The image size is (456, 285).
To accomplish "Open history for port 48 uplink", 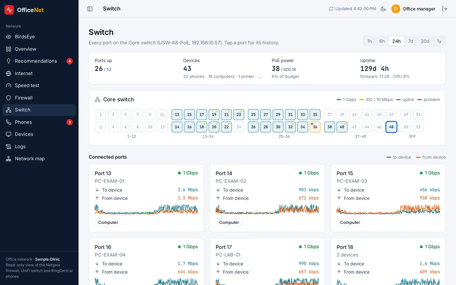I will 391,127.
